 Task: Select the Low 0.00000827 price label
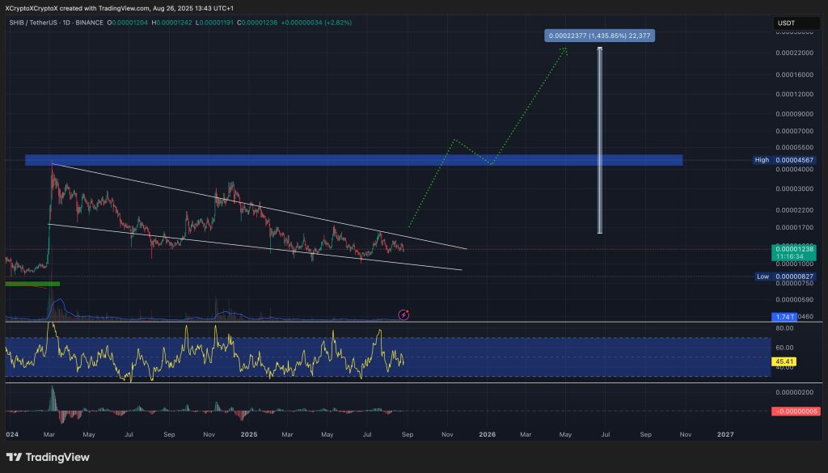pyautogui.click(x=784, y=277)
